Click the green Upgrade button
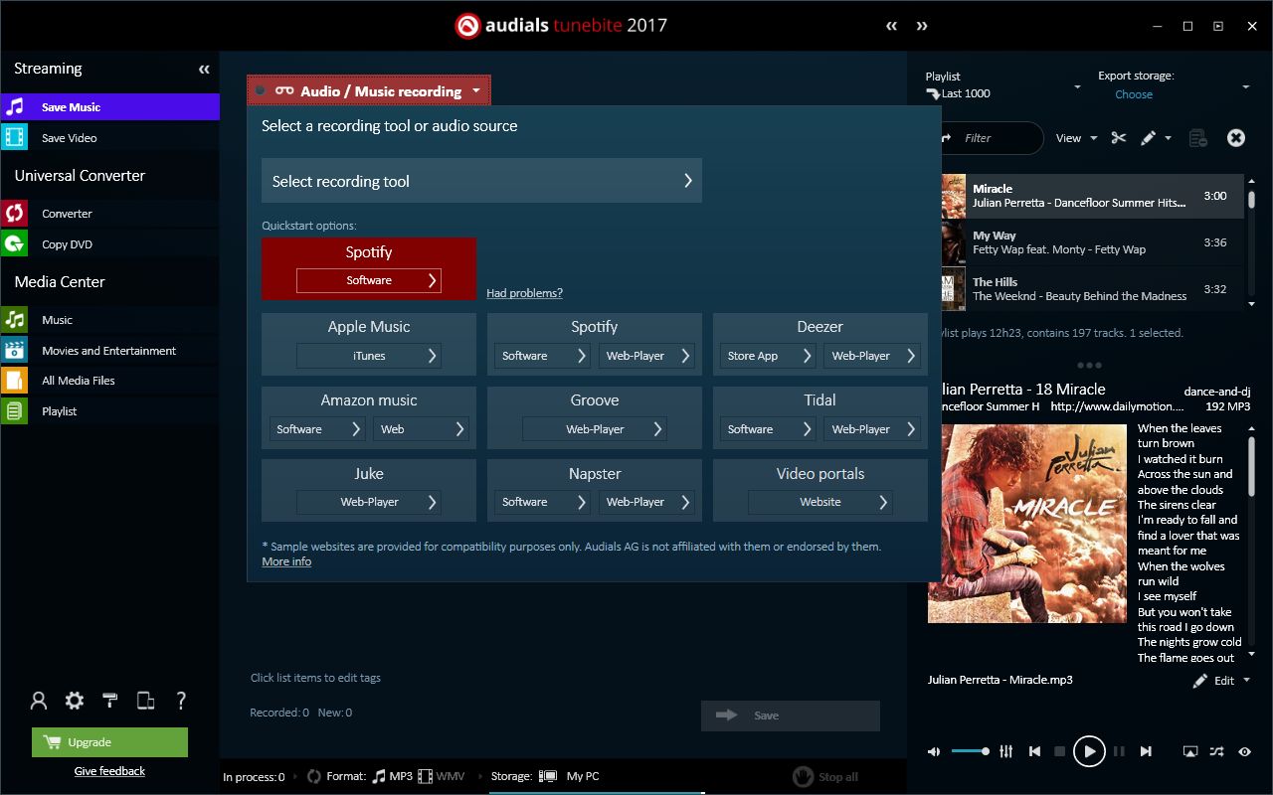 109,742
